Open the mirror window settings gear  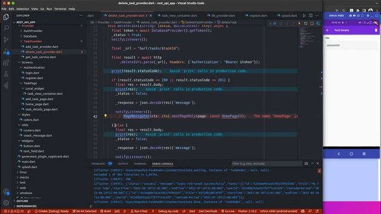(368, 15)
